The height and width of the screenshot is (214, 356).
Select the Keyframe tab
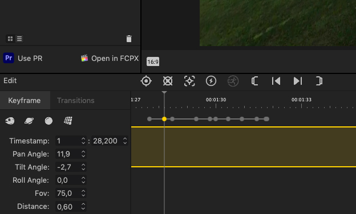pos(25,100)
